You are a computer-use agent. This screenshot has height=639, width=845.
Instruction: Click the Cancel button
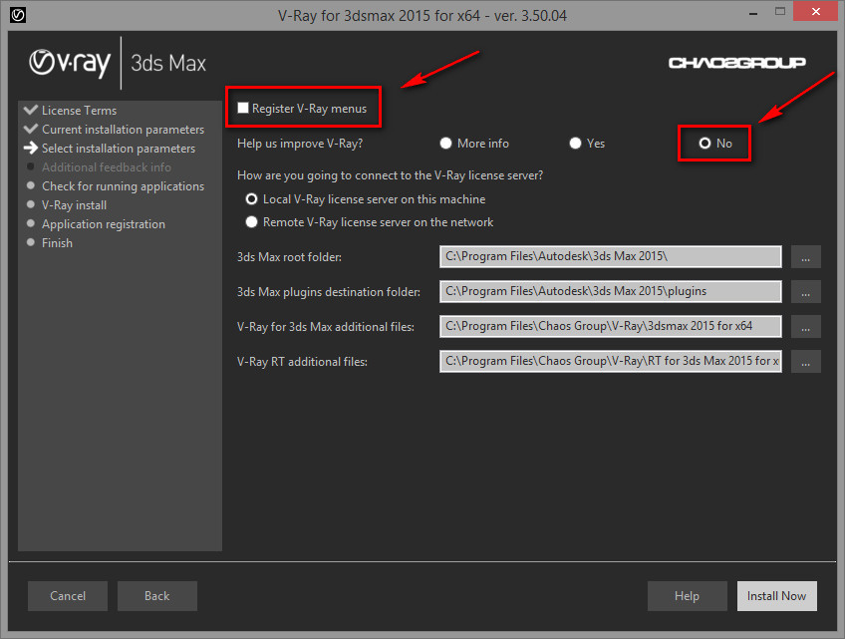click(68, 596)
